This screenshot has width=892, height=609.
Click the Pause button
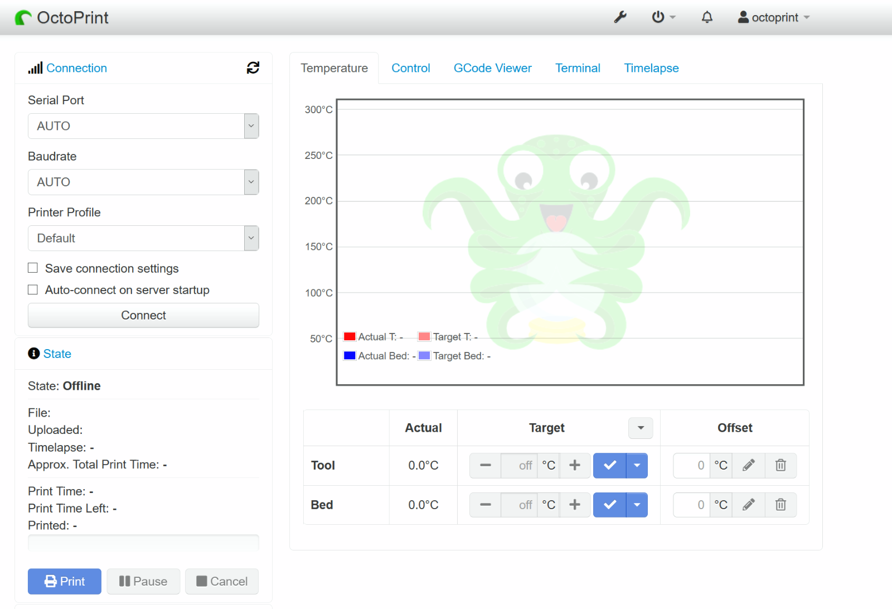[x=143, y=581]
